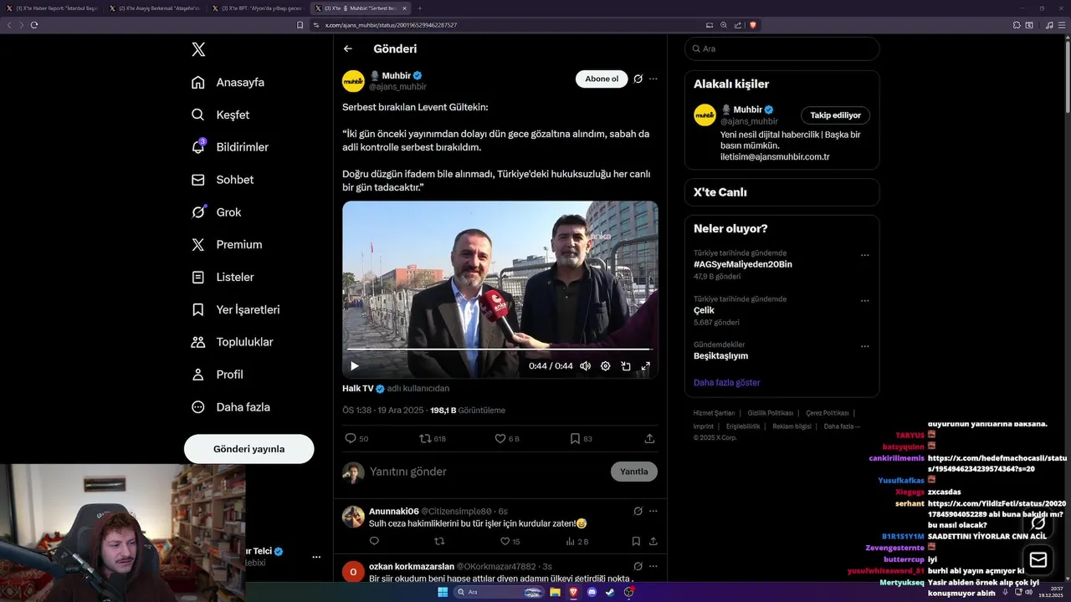This screenshot has height=602, width=1071.
Task: Open more options on Muhbir post
Action: (x=653, y=79)
